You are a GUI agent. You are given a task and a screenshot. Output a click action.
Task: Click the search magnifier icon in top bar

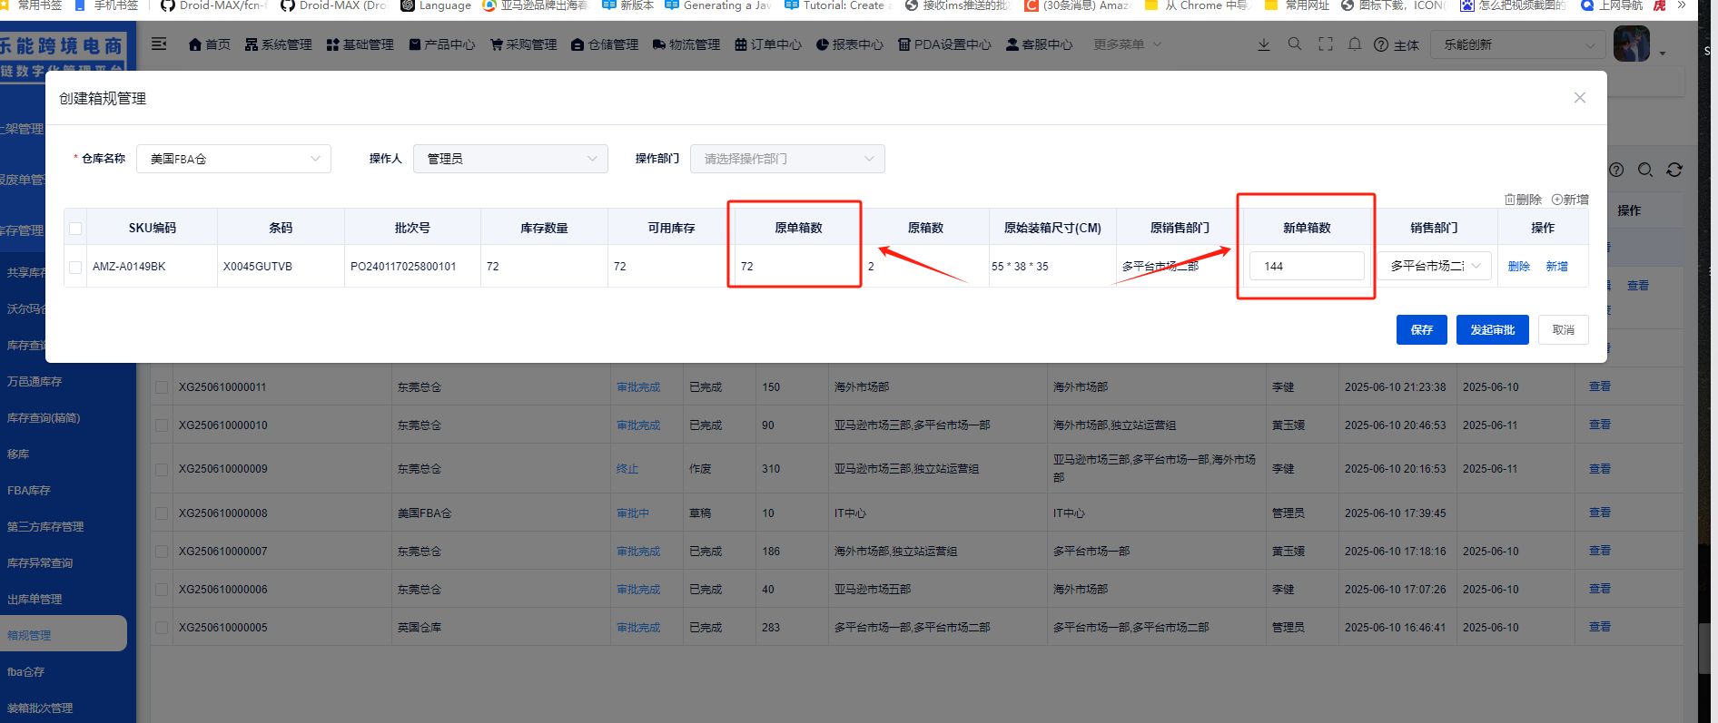coord(1295,44)
